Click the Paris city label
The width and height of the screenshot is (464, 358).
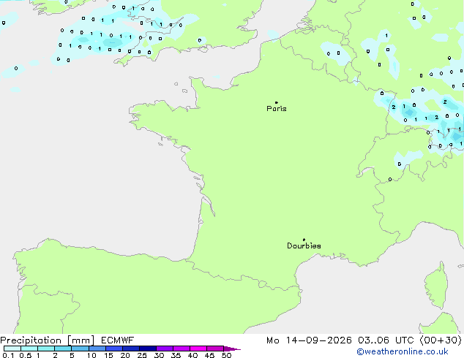(x=277, y=109)
